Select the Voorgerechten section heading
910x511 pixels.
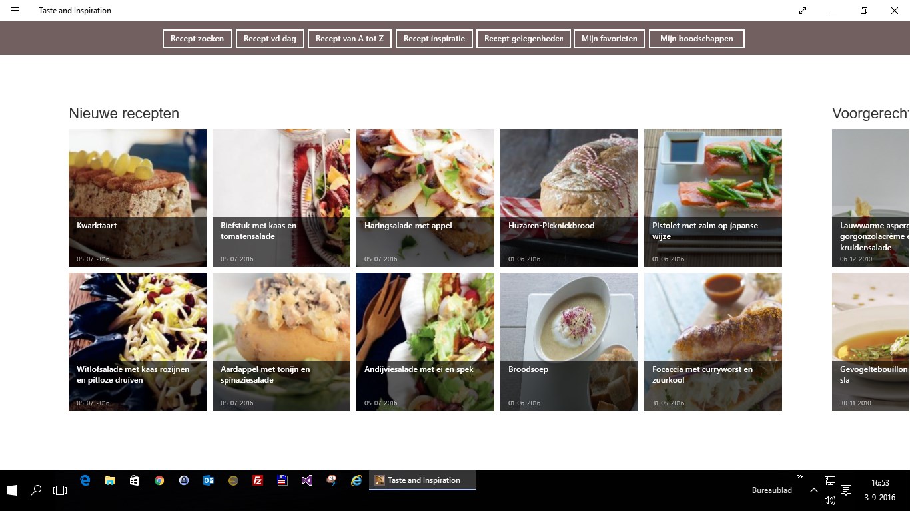[871, 114]
